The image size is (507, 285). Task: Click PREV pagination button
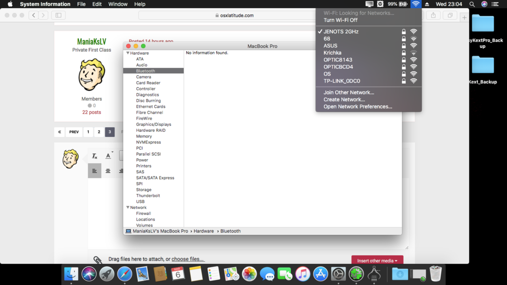click(x=74, y=132)
